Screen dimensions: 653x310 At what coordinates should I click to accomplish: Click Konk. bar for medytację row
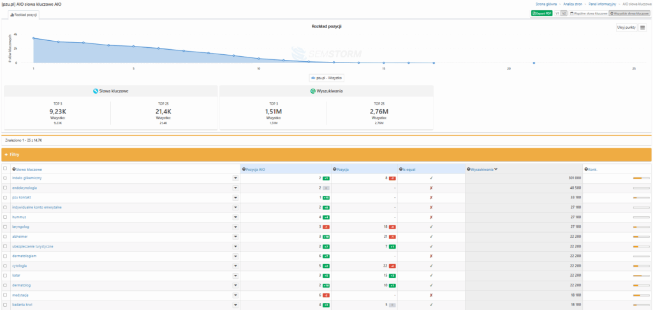tap(641, 295)
